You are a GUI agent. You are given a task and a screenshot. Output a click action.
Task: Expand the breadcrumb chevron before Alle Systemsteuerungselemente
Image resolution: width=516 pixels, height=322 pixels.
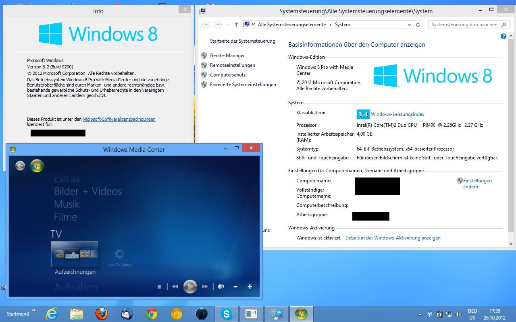(x=253, y=25)
